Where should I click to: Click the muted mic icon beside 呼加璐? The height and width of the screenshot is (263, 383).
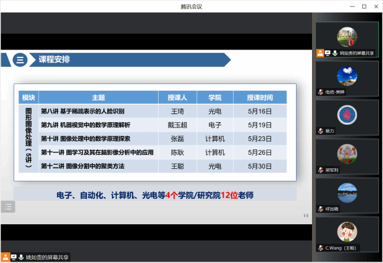pos(321,209)
